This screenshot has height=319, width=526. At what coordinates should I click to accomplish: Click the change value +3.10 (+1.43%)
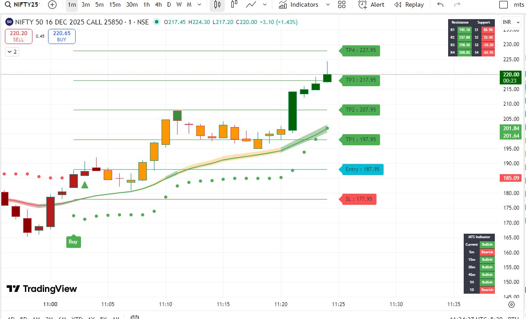pyautogui.click(x=279, y=22)
